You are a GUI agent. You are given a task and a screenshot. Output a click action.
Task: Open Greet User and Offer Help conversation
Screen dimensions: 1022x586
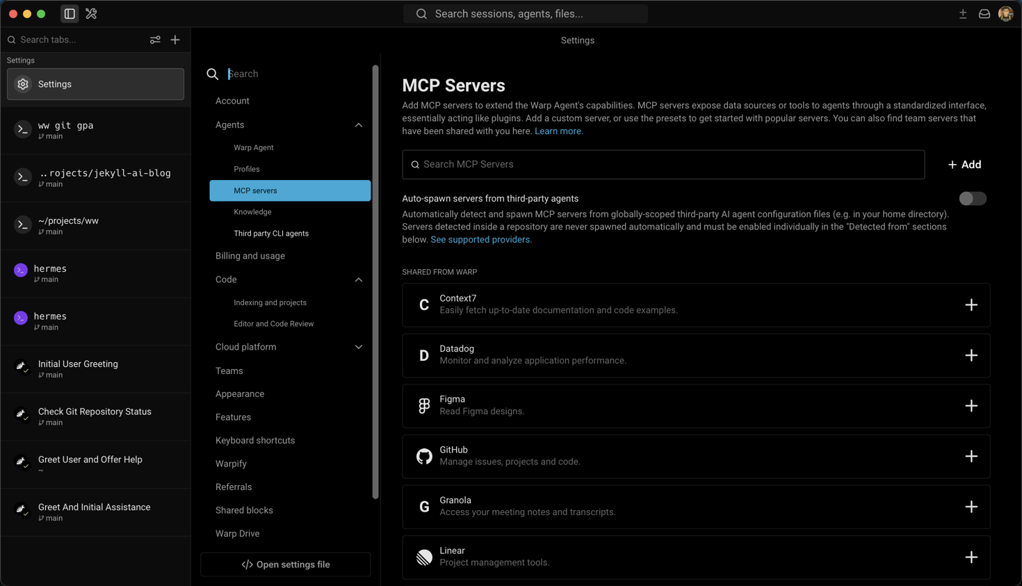[x=95, y=464]
